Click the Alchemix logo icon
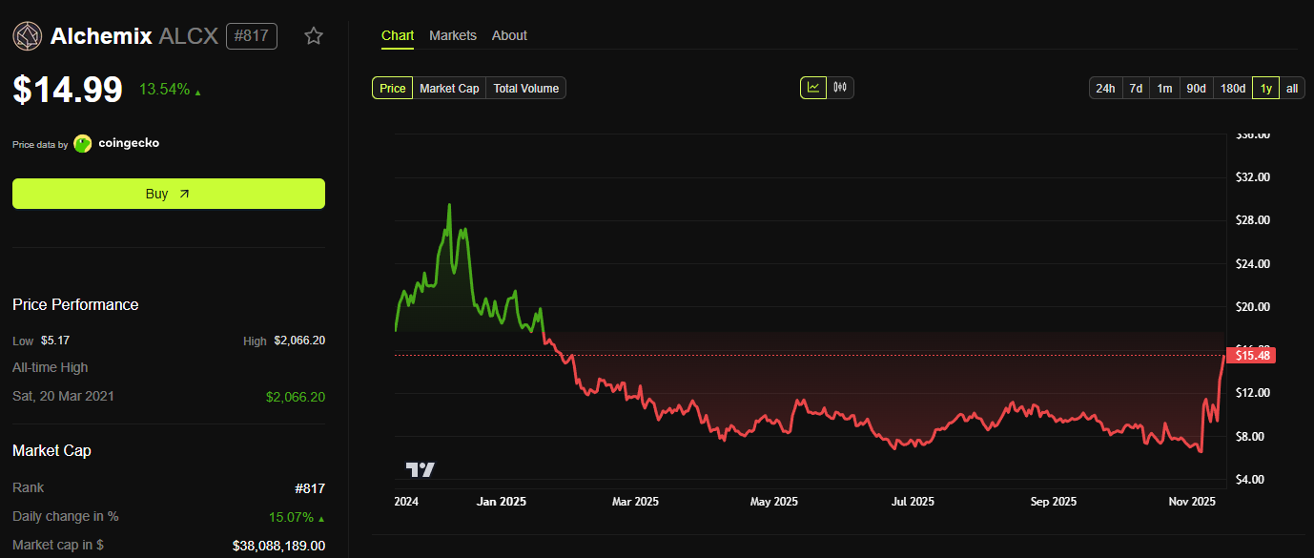 (x=27, y=35)
